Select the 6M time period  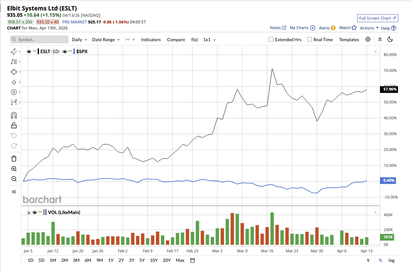pos(88,260)
